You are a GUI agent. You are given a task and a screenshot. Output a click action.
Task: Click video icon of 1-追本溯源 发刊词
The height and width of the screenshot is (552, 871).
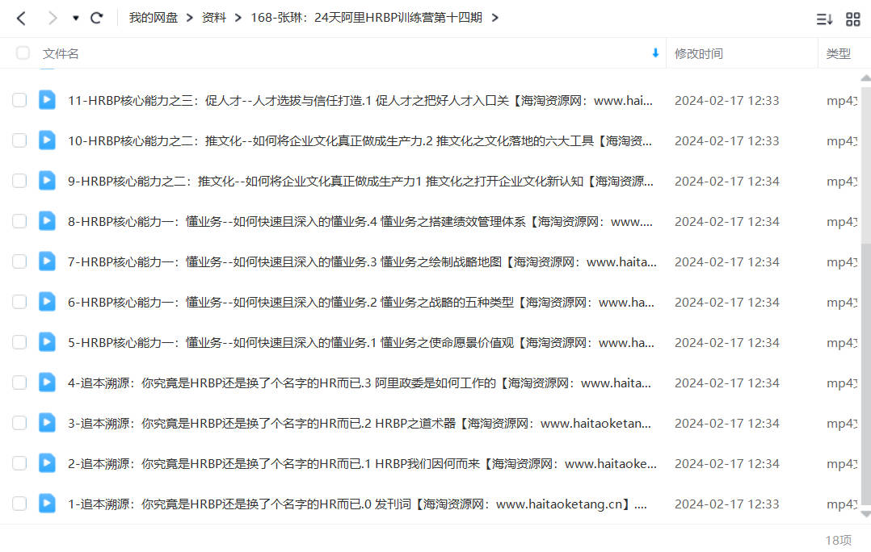pyautogui.click(x=47, y=504)
